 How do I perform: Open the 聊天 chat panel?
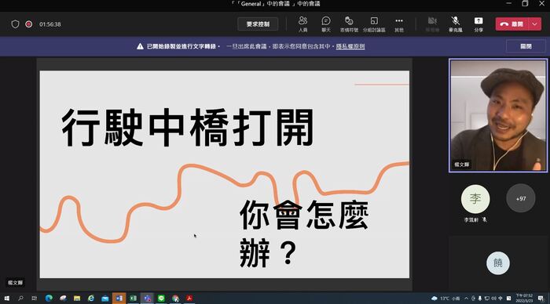pyautogui.click(x=326, y=24)
